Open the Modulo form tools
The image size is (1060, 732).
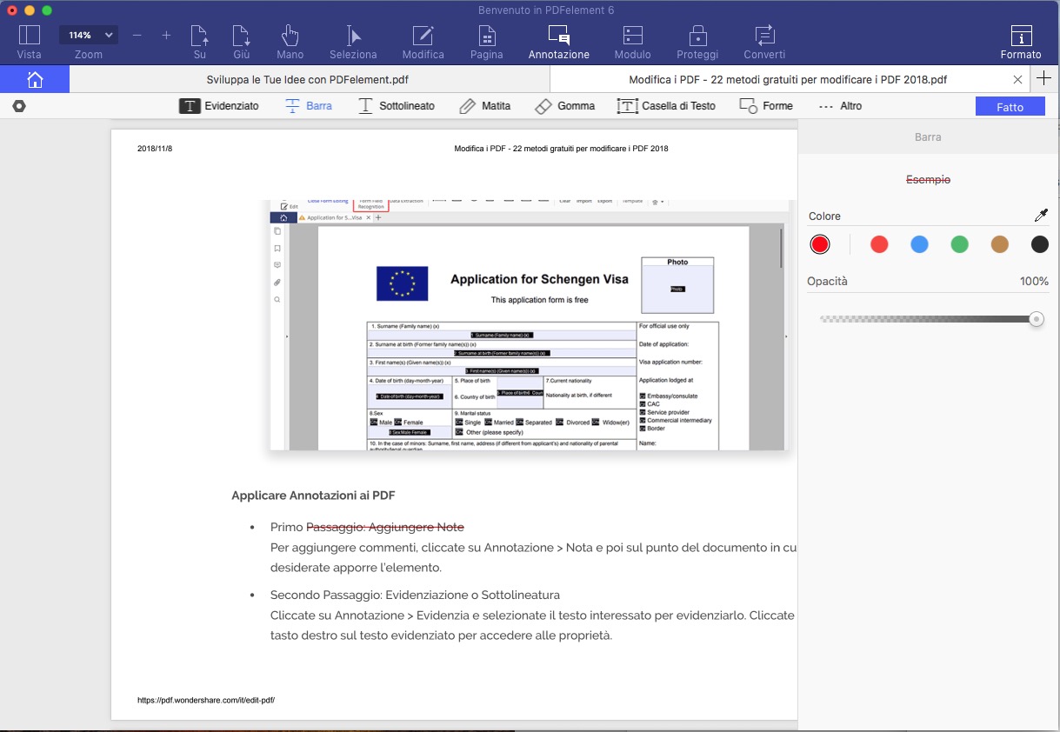click(x=632, y=41)
